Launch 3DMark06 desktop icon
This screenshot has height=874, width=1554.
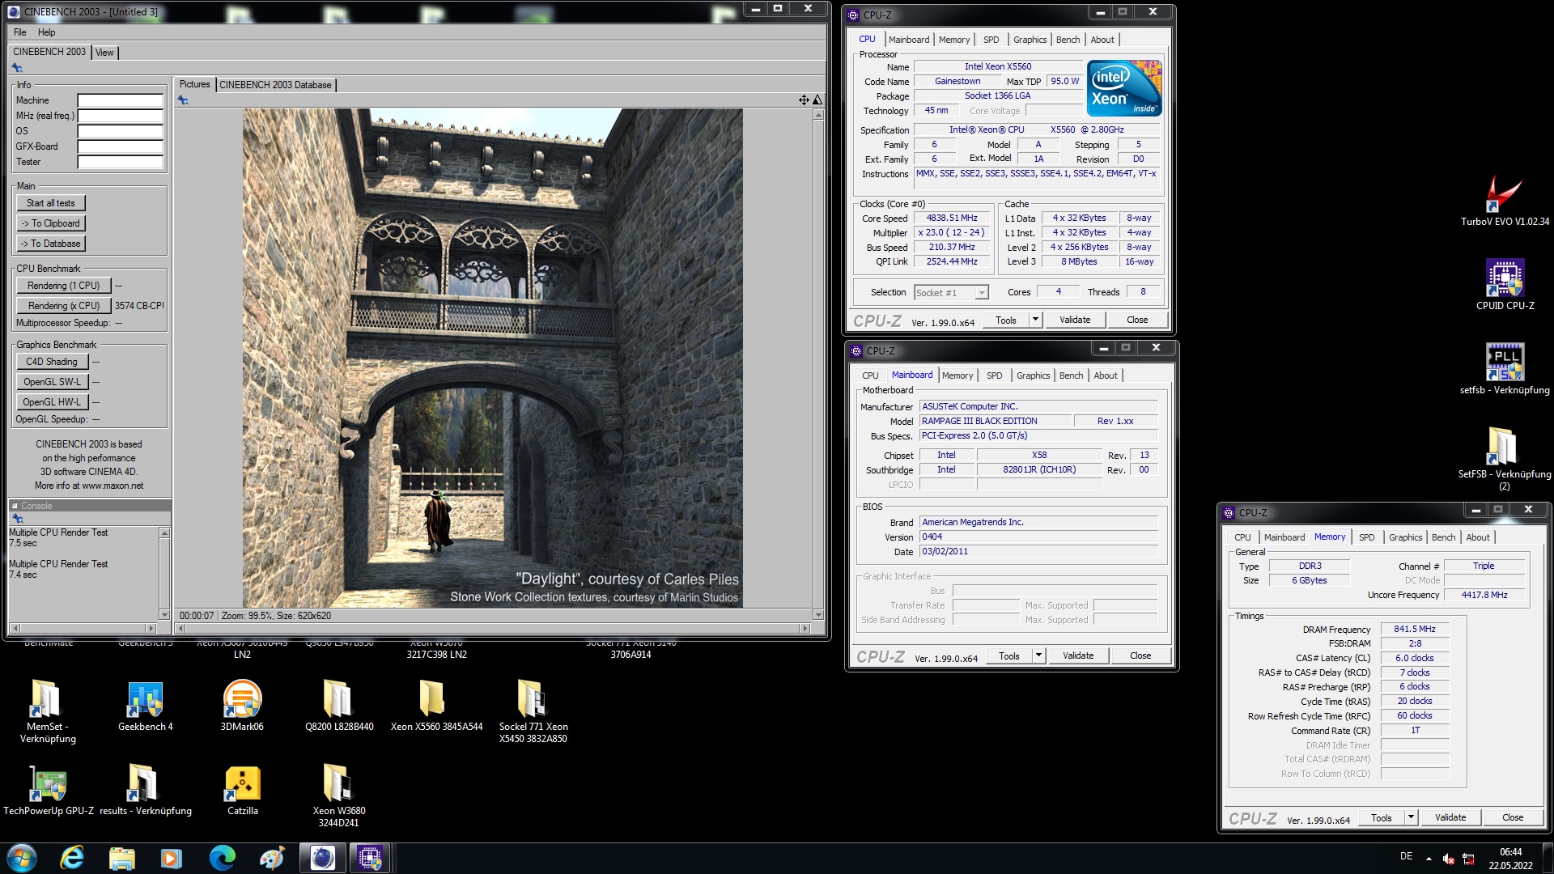tap(242, 706)
